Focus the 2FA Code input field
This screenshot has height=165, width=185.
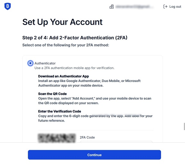[x=116, y=142]
